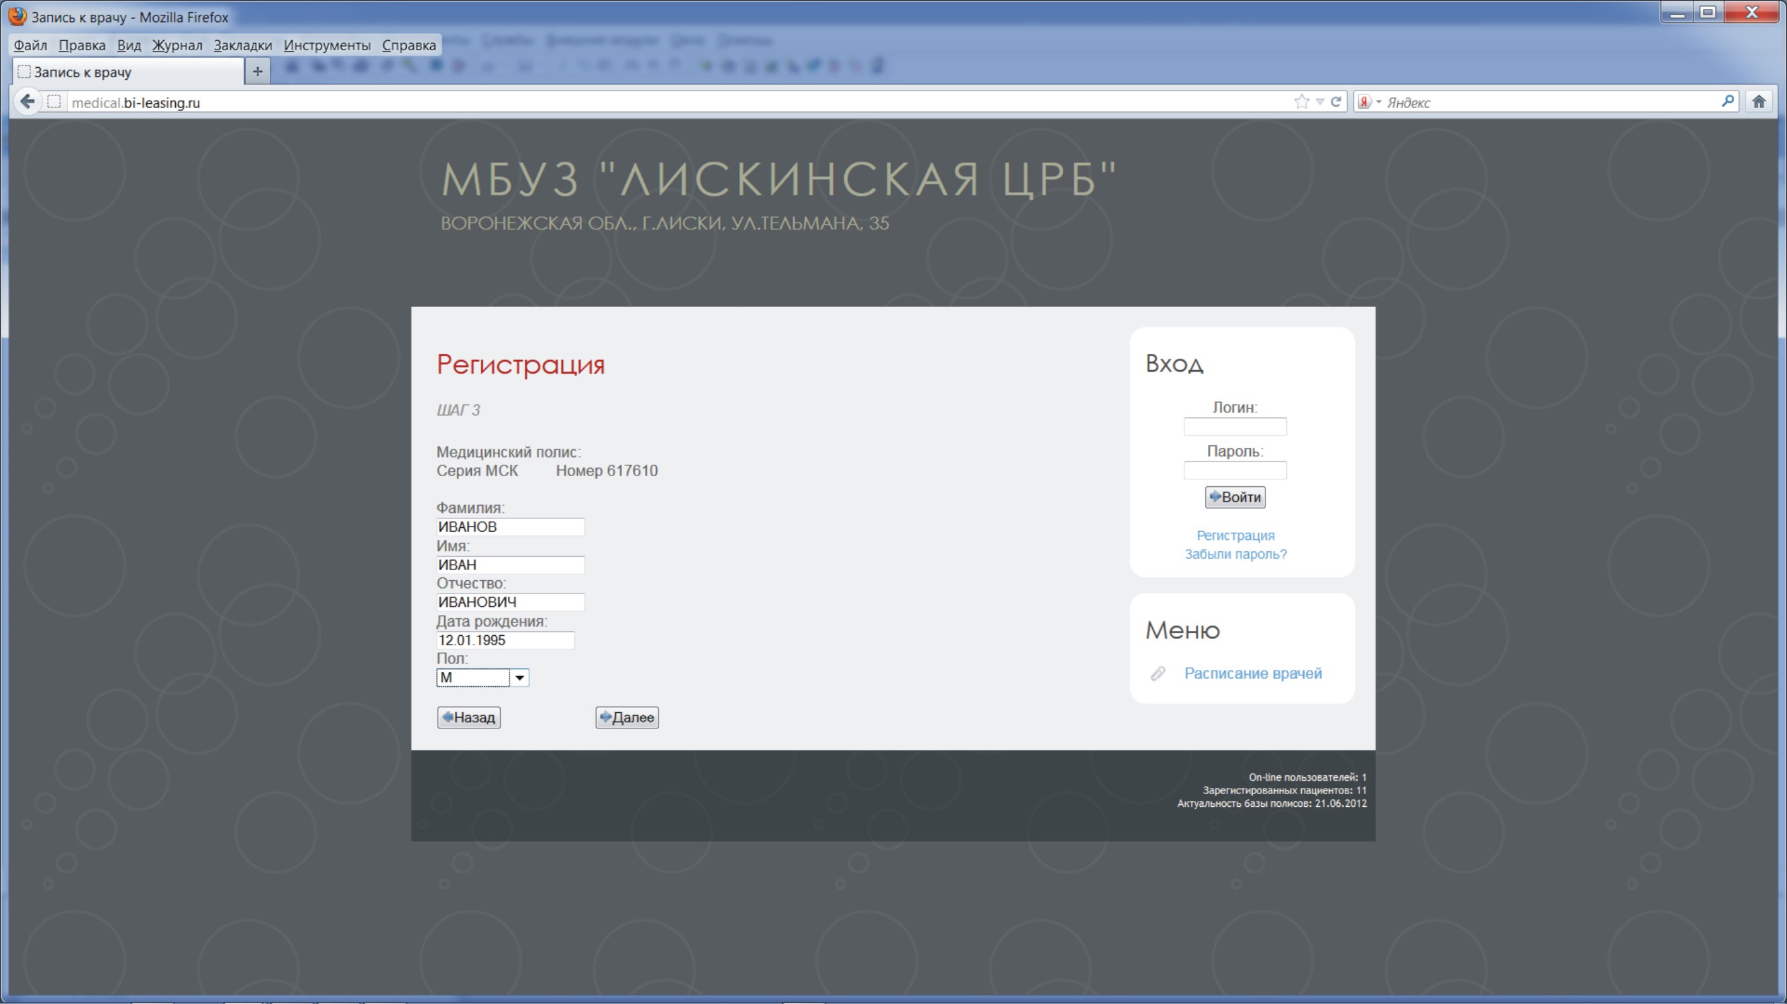The image size is (1787, 1004).
Task: Edit the Дата рождения field
Action: coord(505,640)
